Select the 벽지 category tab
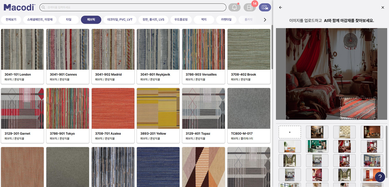This screenshot has width=389, height=187. [x=204, y=20]
